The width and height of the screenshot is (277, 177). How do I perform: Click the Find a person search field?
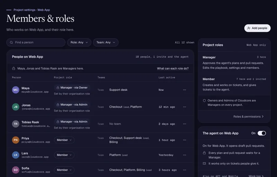point(36,42)
